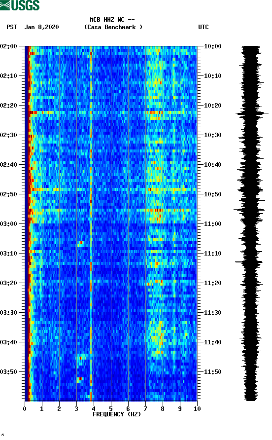272x440 pixels.
Task: Click the '03:10' PST time label
Action: pyautogui.click(x=9, y=254)
